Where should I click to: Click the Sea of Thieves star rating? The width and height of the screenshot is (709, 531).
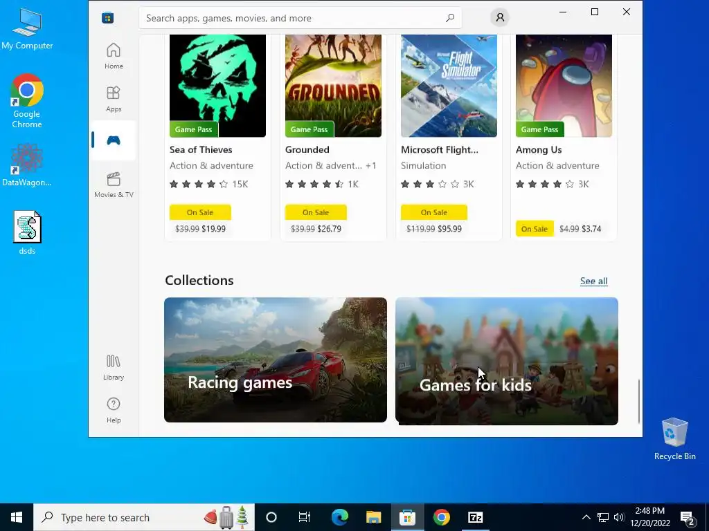click(199, 184)
